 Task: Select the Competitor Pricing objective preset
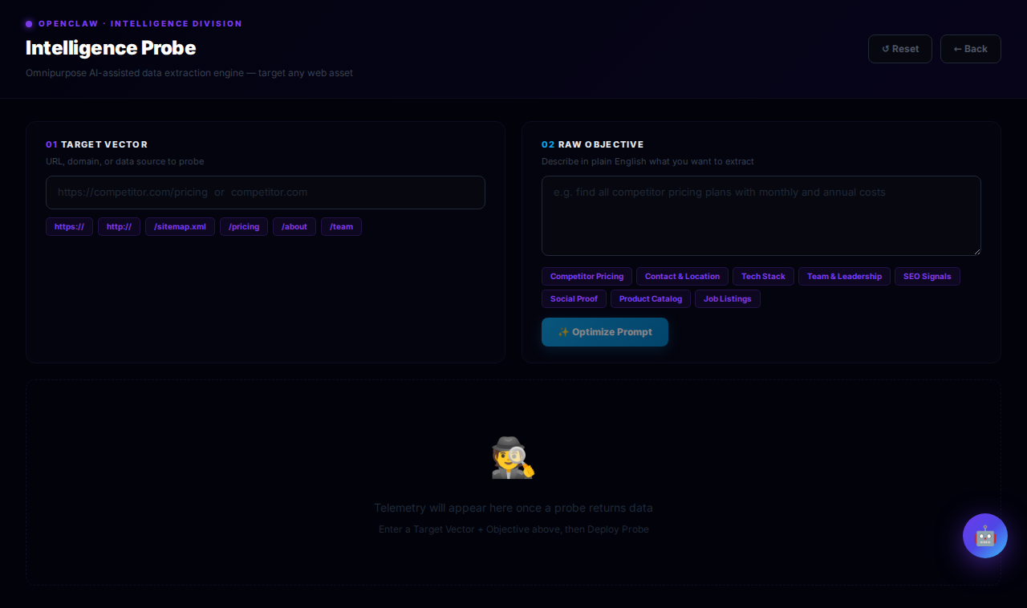click(x=587, y=277)
